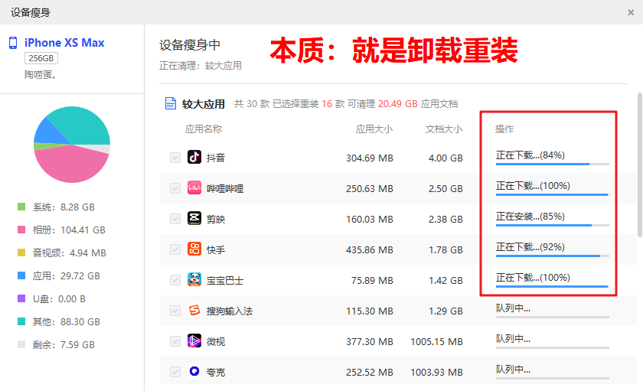Viewport: 643px width, 391px height.
Task: Click the storage usage pie chart
Action: pyautogui.click(x=72, y=145)
